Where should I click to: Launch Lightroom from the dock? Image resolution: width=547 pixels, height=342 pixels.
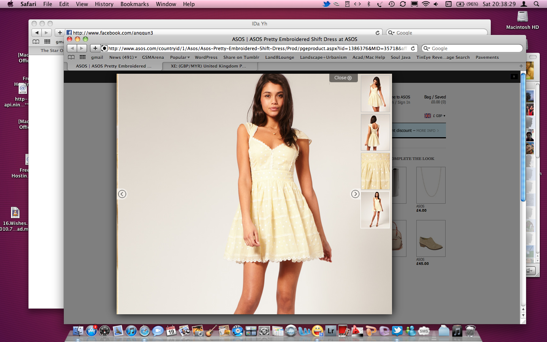tap(330, 331)
